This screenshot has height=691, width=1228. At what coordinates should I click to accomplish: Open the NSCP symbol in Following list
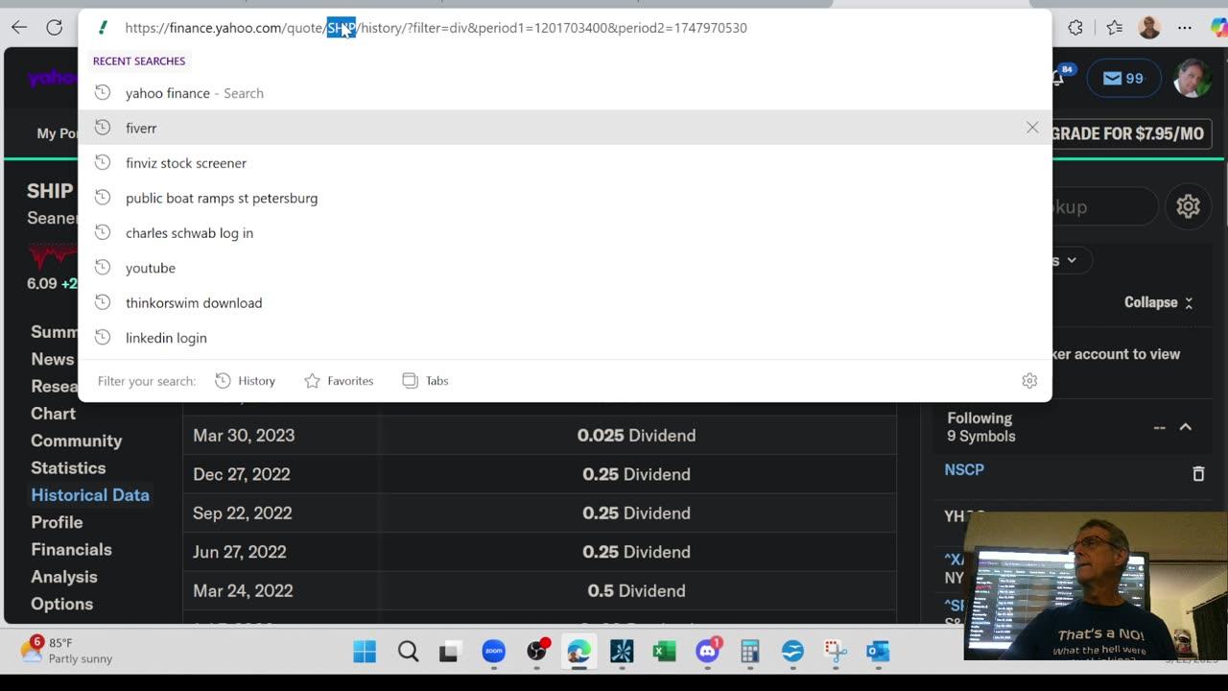[964, 470]
